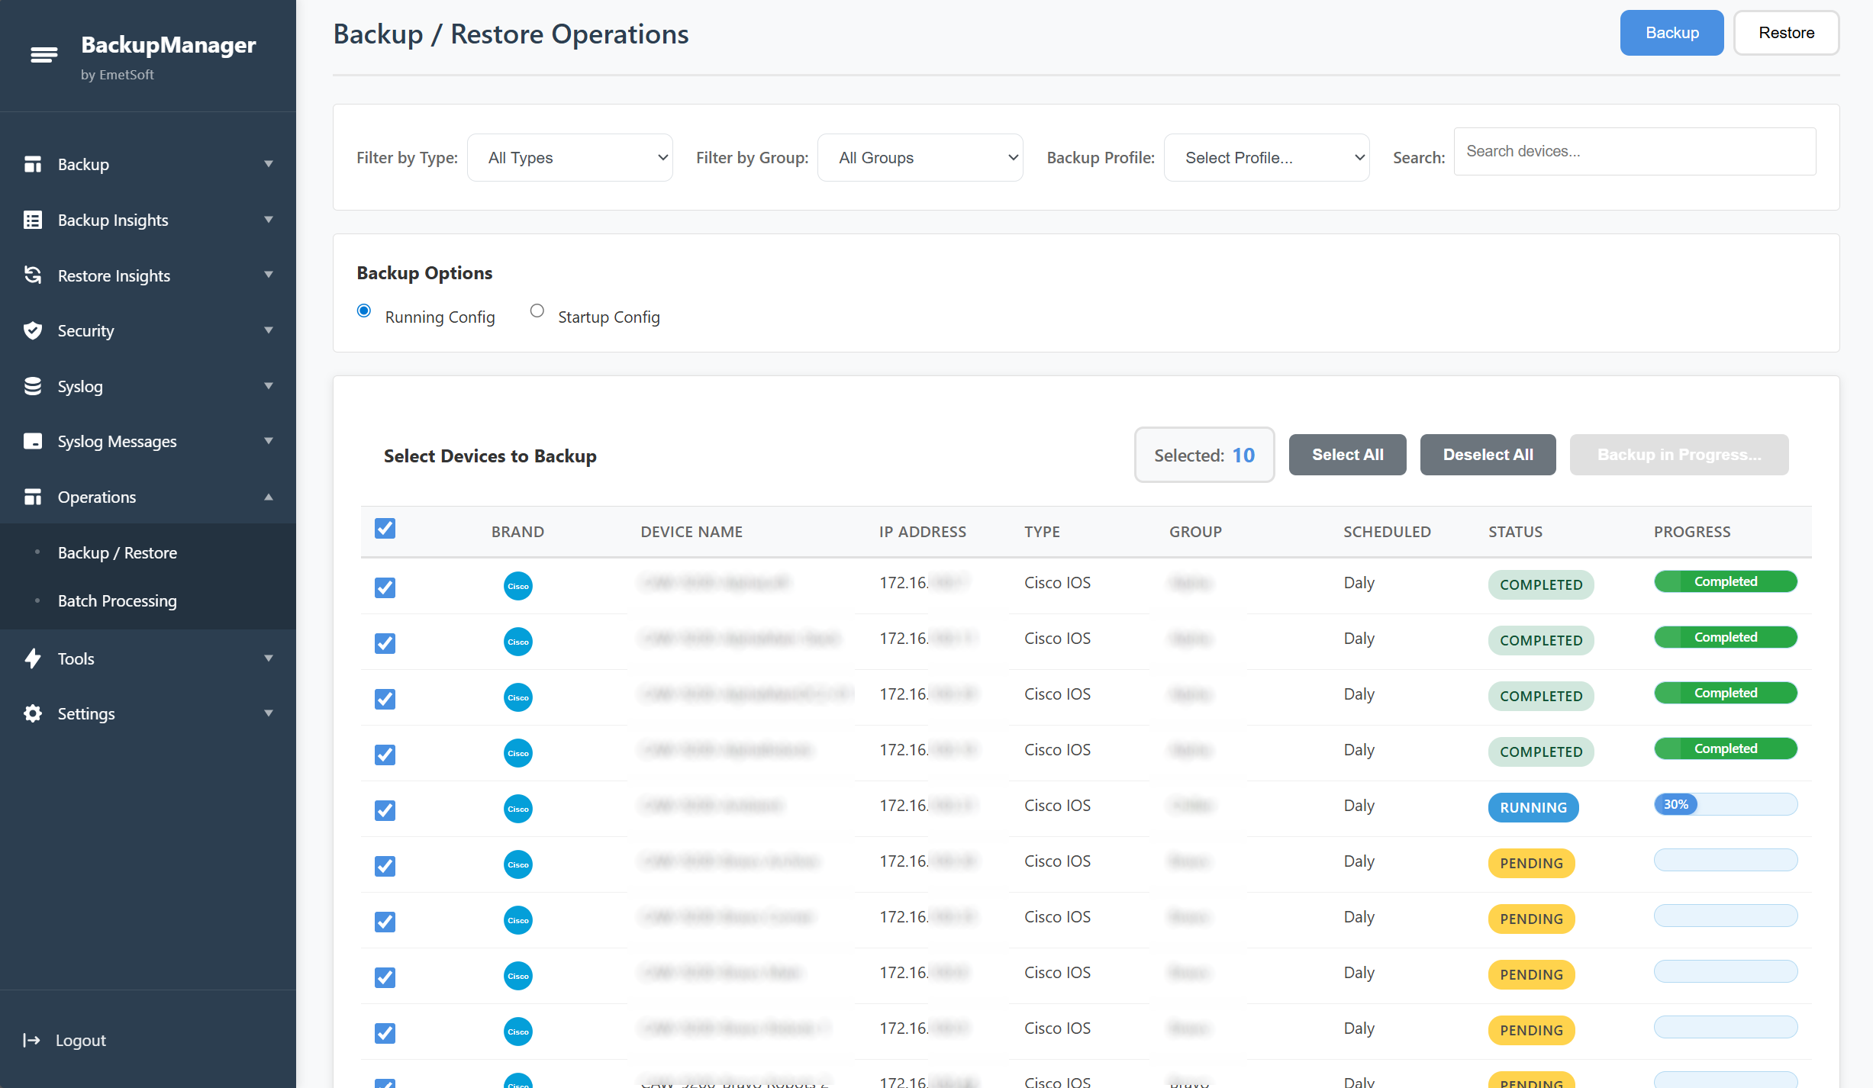Click the Logout label
The width and height of the screenshot is (1873, 1088).
[x=81, y=1041]
